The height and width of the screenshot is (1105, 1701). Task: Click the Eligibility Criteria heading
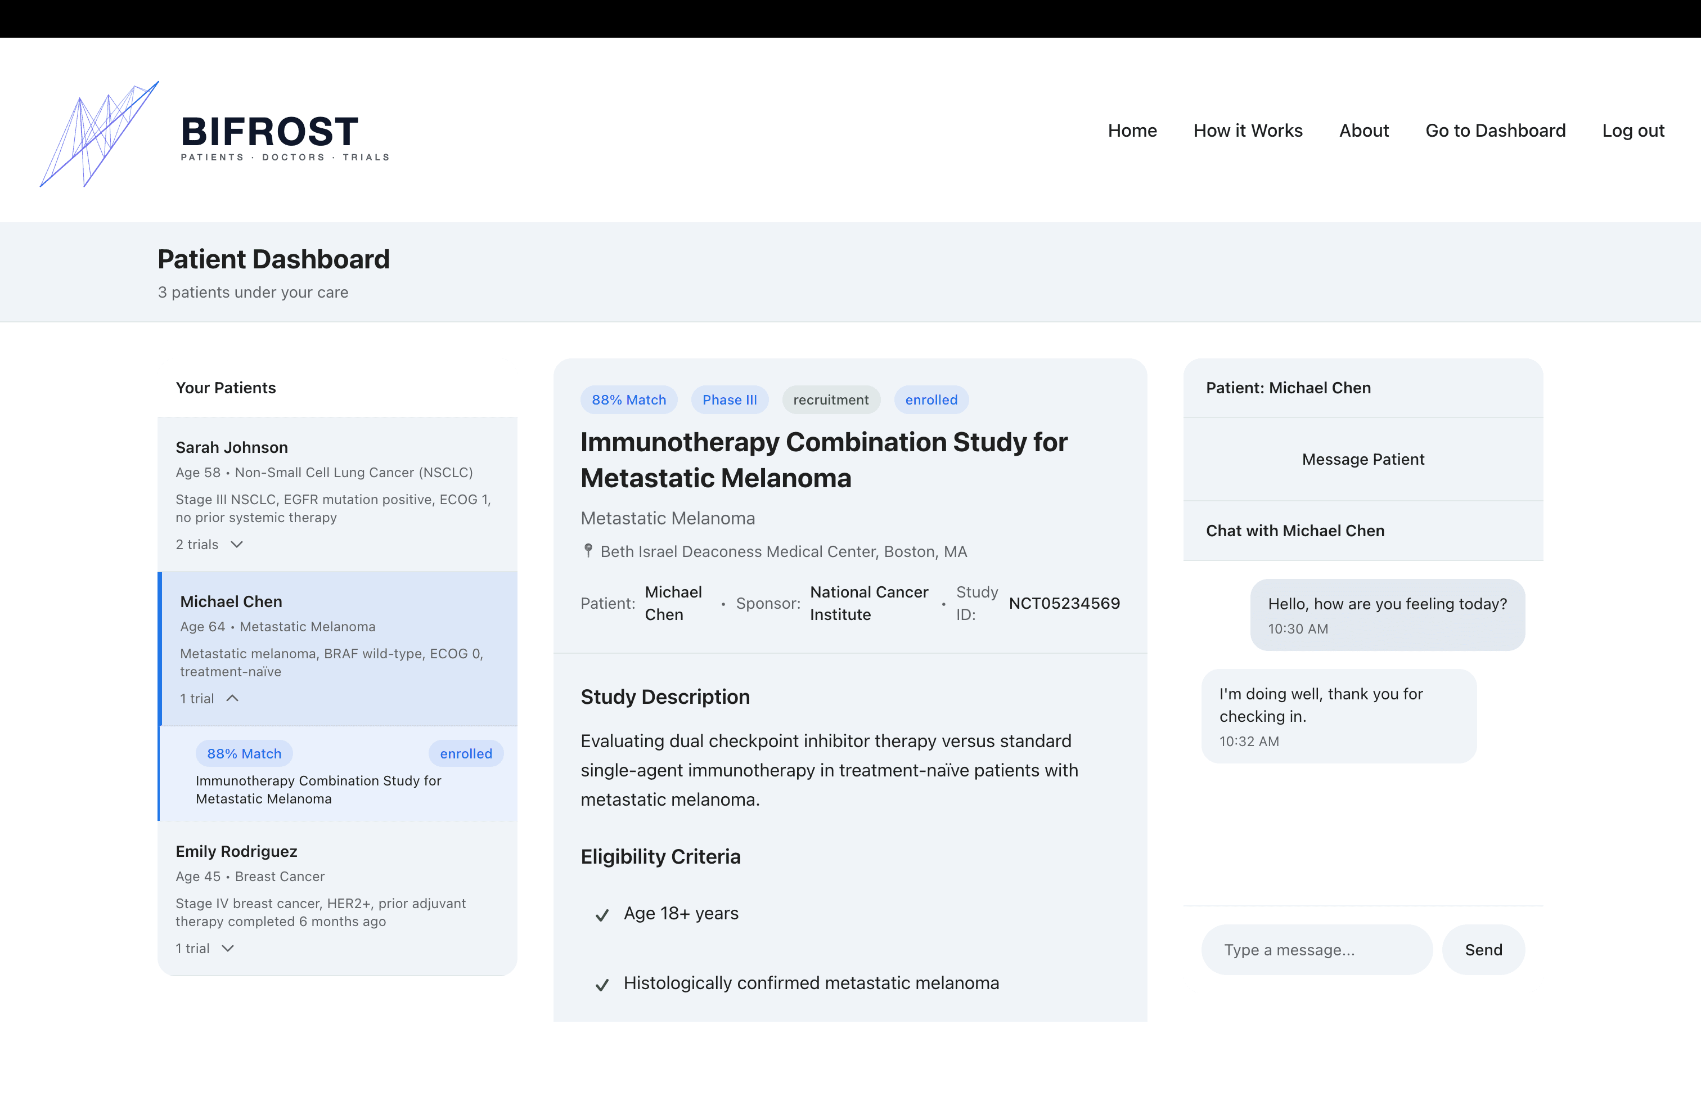660,856
